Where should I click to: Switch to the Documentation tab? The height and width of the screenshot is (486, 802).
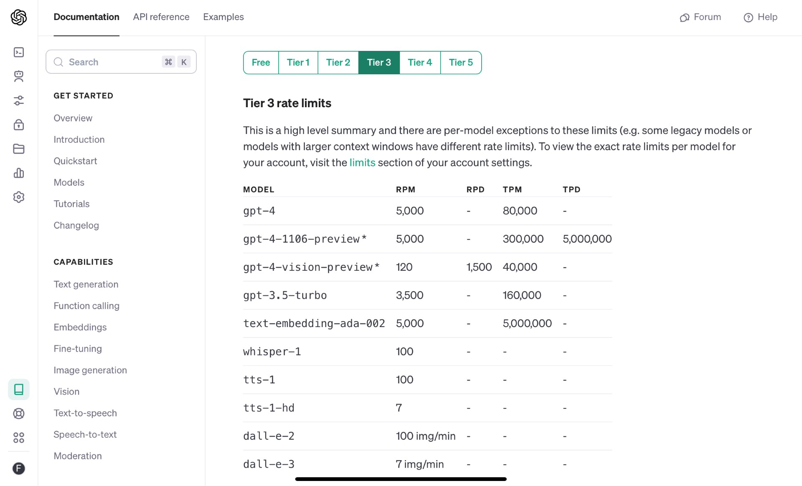pos(86,17)
